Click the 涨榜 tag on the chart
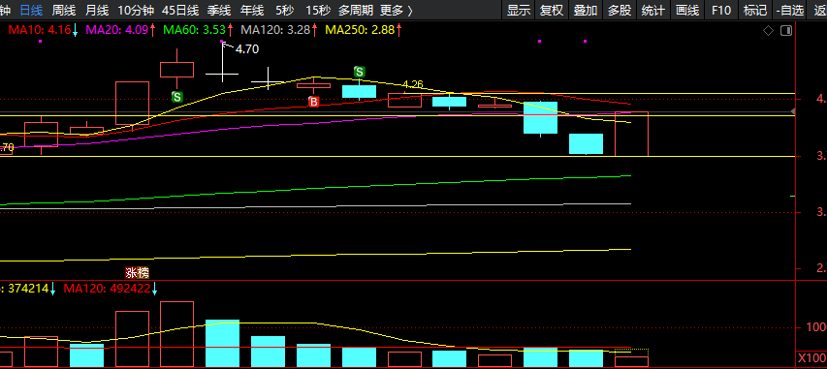Image resolution: width=827 pixels, height=369 pixels. [x=137, y=272]
